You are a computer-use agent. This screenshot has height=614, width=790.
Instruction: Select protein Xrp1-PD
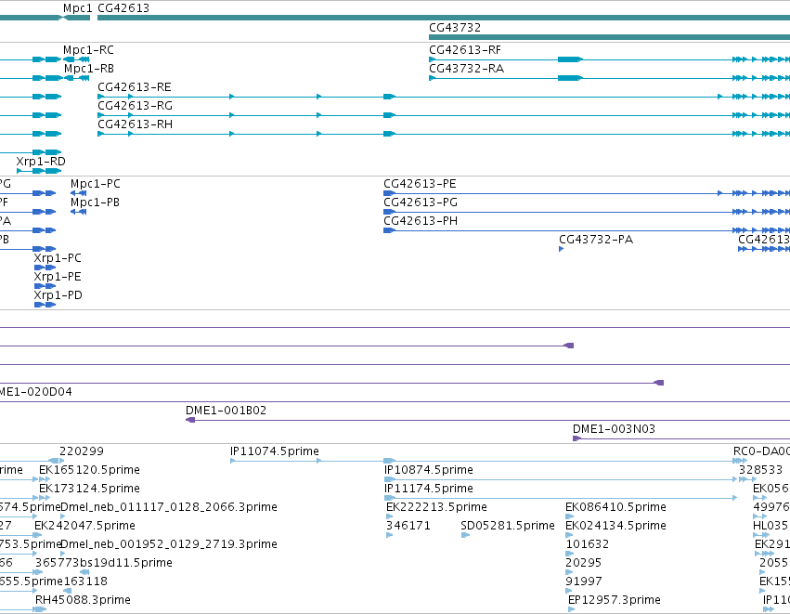58,295
